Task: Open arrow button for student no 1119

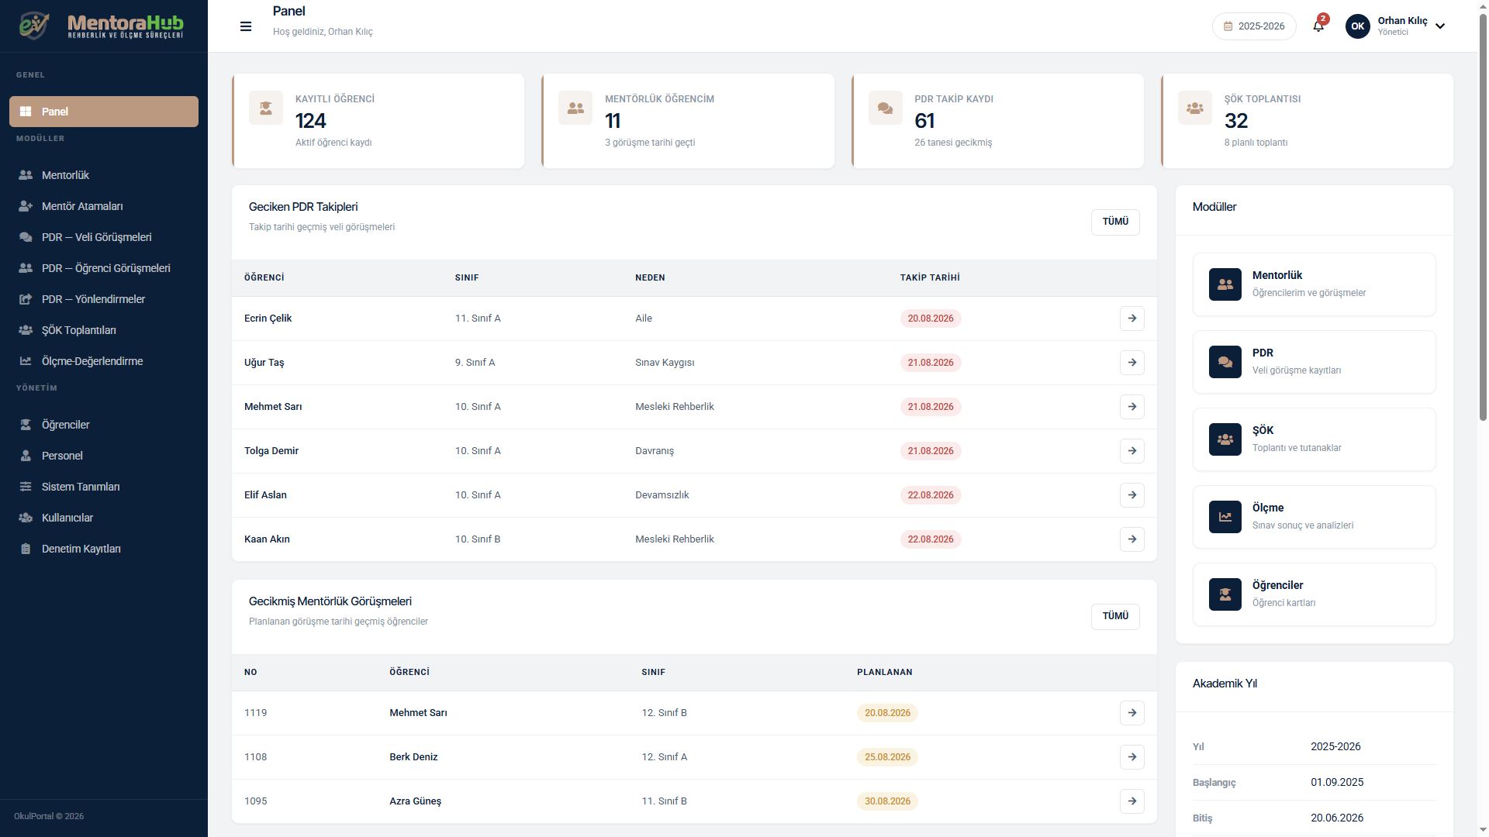Action: pyautogui.click(x=1132, y=713)
